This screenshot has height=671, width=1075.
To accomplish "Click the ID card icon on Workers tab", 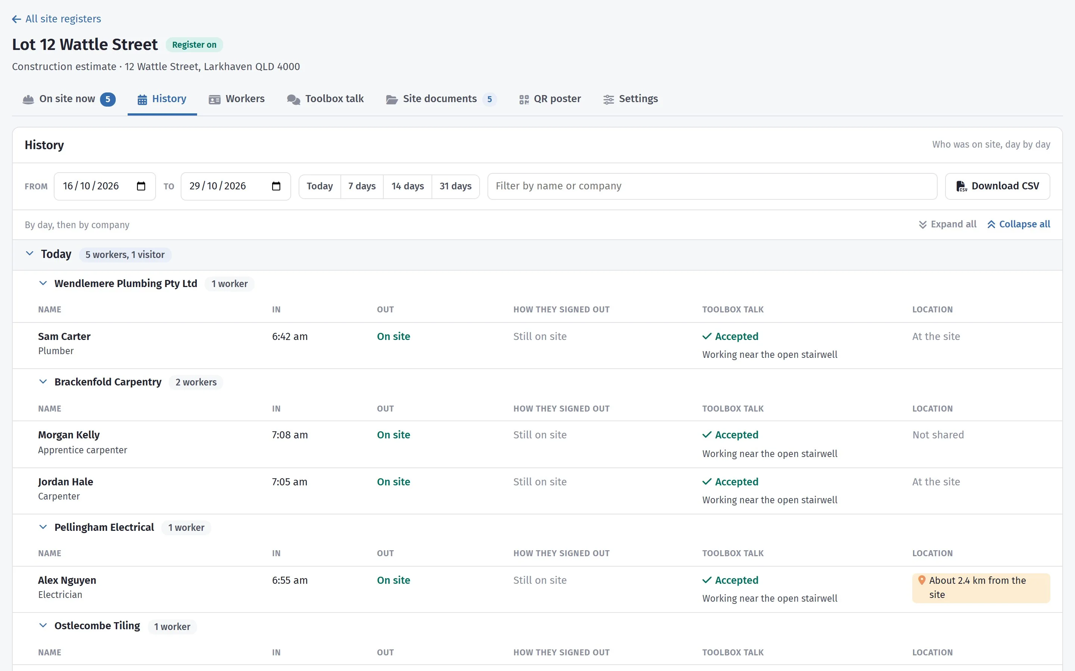I will pyautogui.click(x=215, y=100).
